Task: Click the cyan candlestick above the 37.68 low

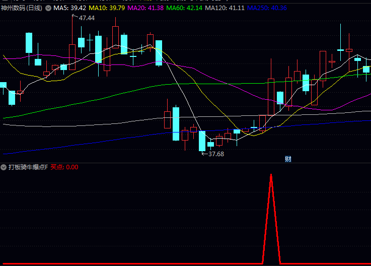Action: tap(202, 141)
